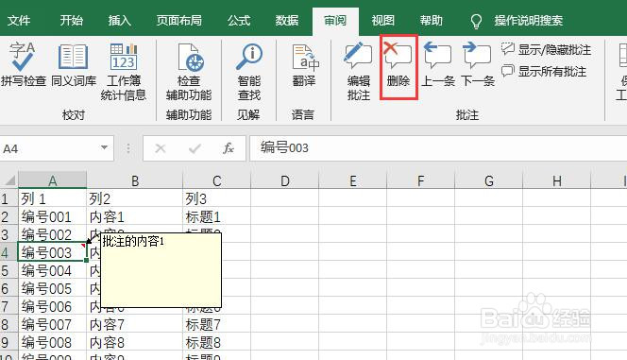Click cell 标题1
This screenshot has width=627, height=360.
217,216
